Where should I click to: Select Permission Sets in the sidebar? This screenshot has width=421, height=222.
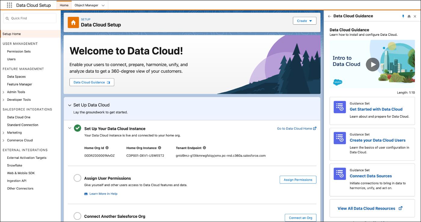(19, 51)
